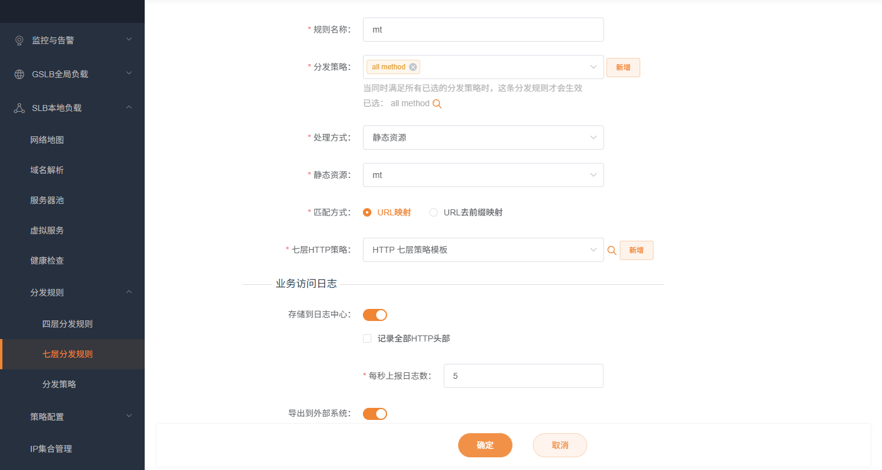Viewport: 882px width, 470px height.
Task: Remove the all method tag via its x icon
Action: tap(413, 66)
